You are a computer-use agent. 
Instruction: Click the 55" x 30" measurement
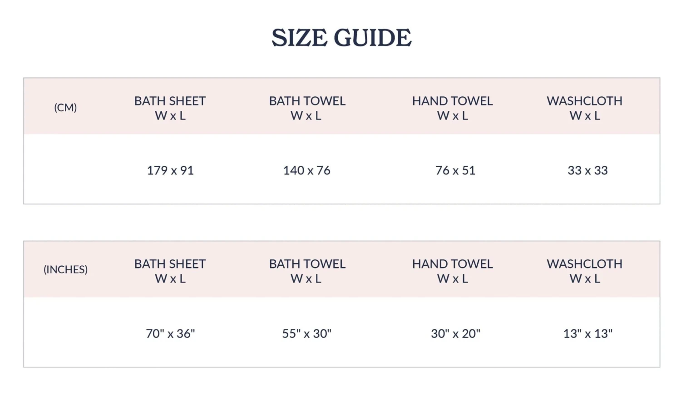[307, 333]
